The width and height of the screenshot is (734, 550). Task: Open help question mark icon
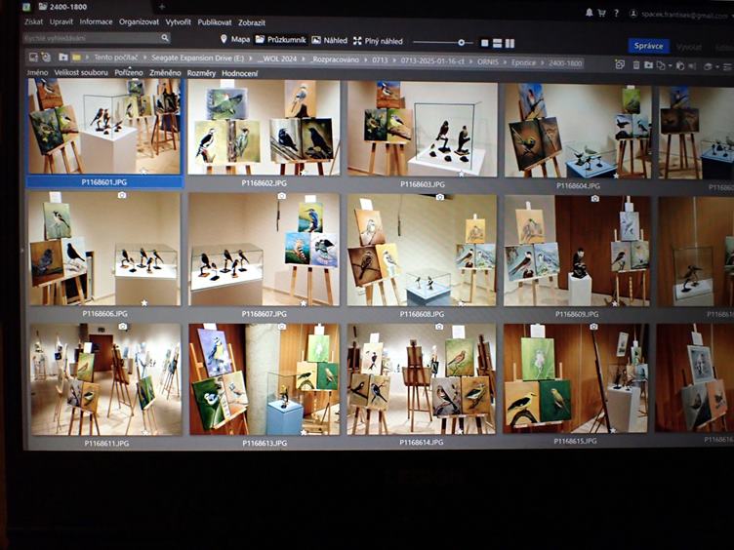(616, 13)
